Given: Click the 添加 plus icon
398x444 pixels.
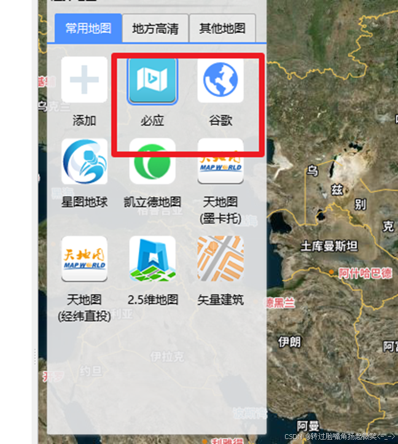Looking at the screenshot, I should coord(84,80).
